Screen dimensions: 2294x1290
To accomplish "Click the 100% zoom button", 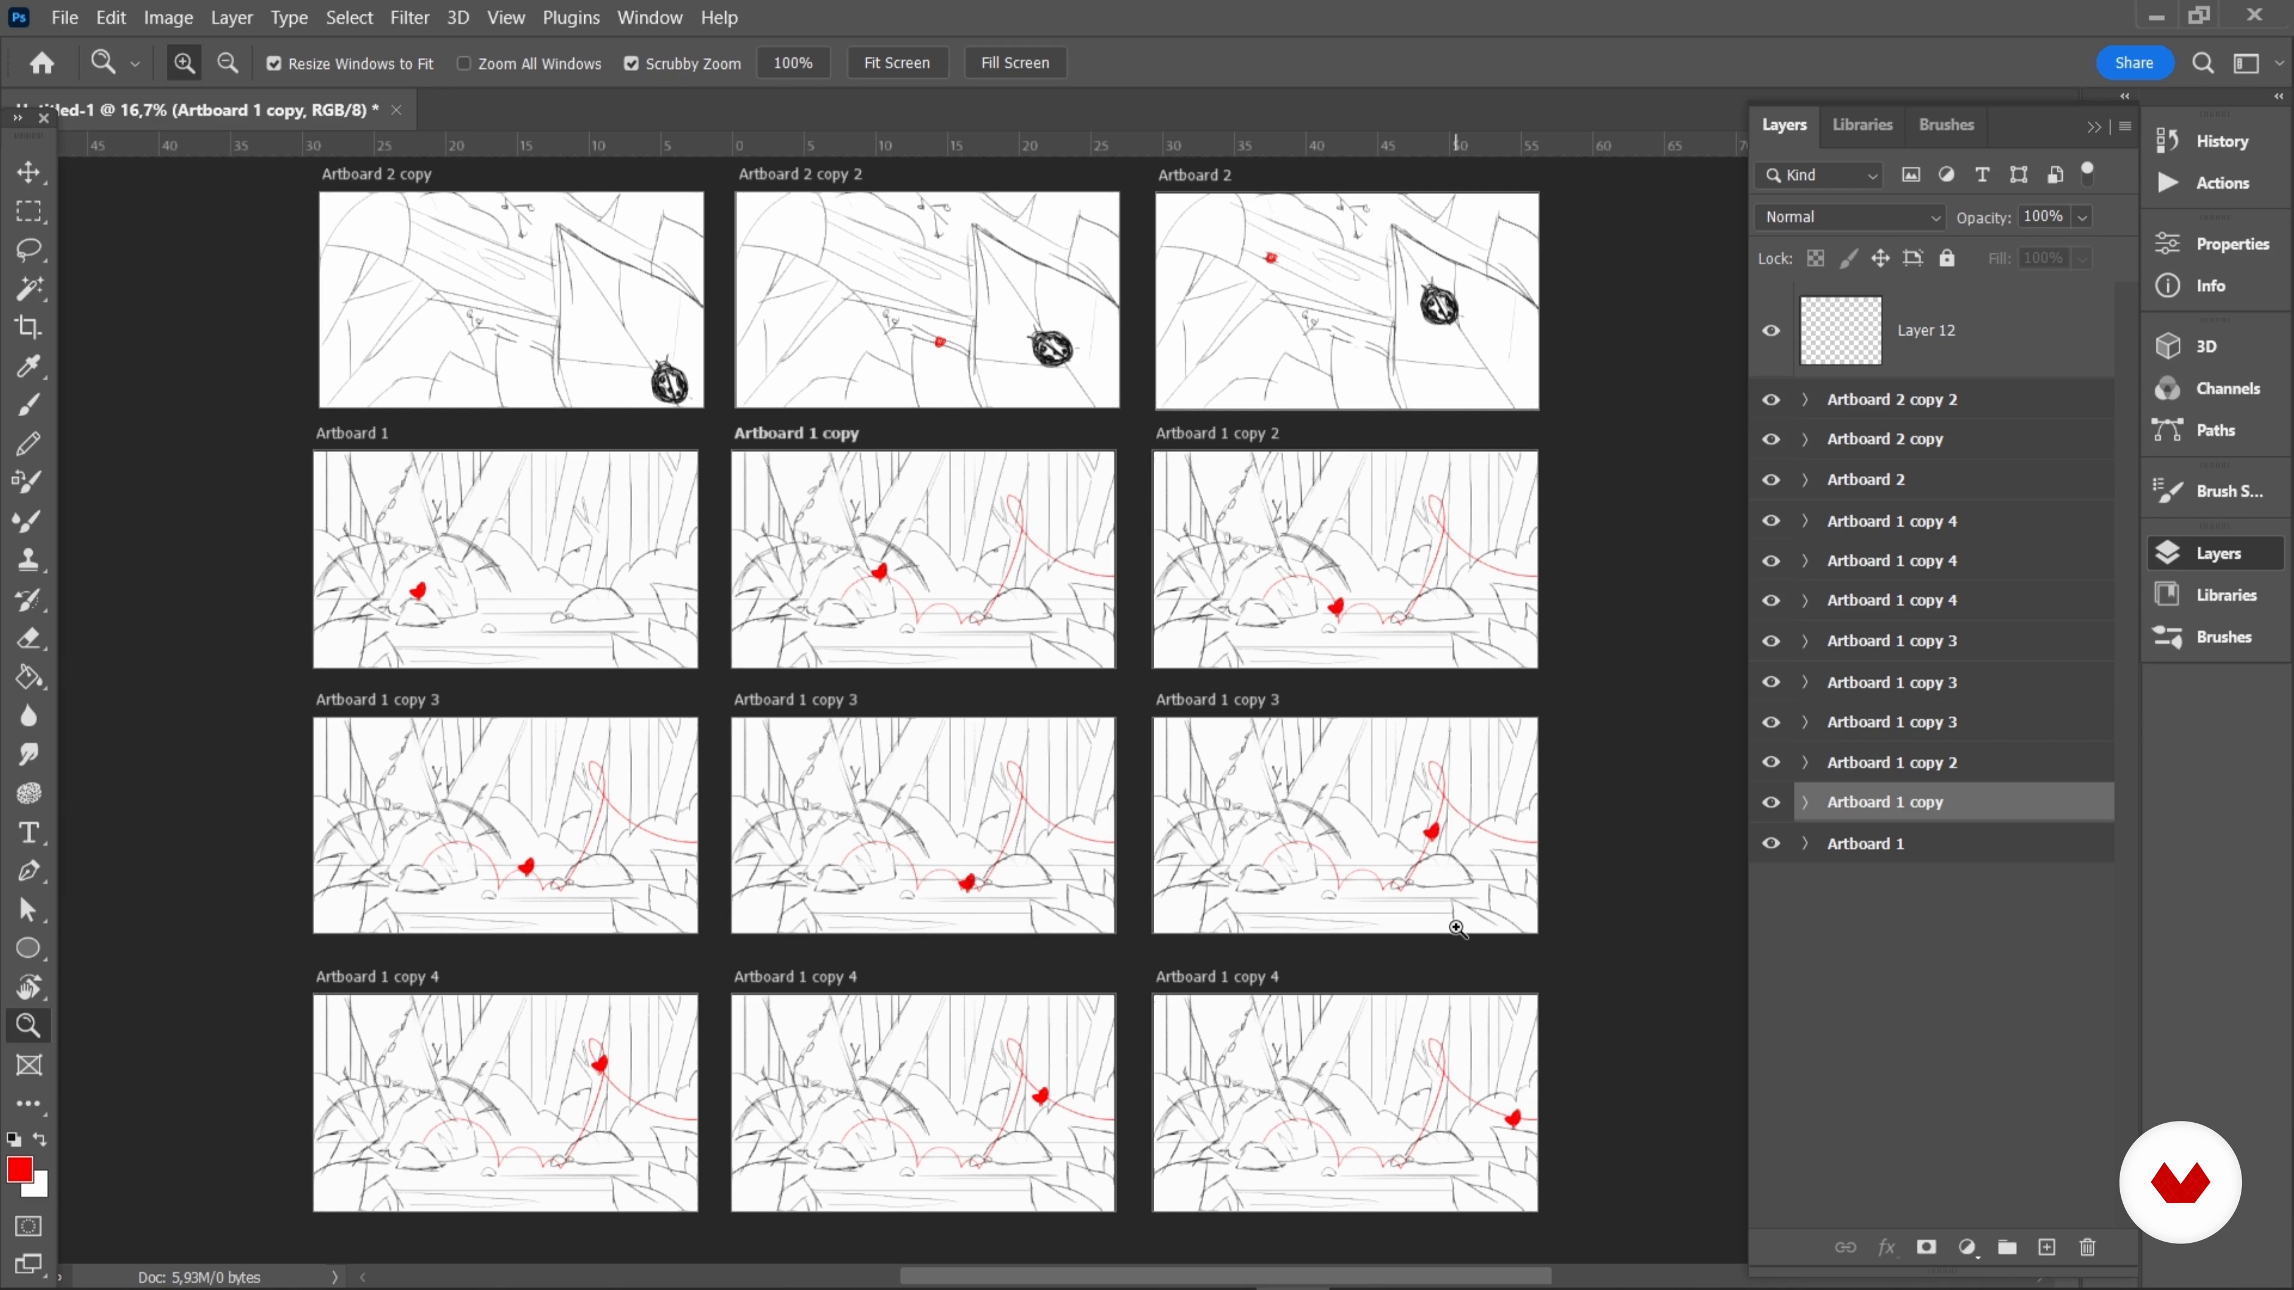I will coord(793,63).
